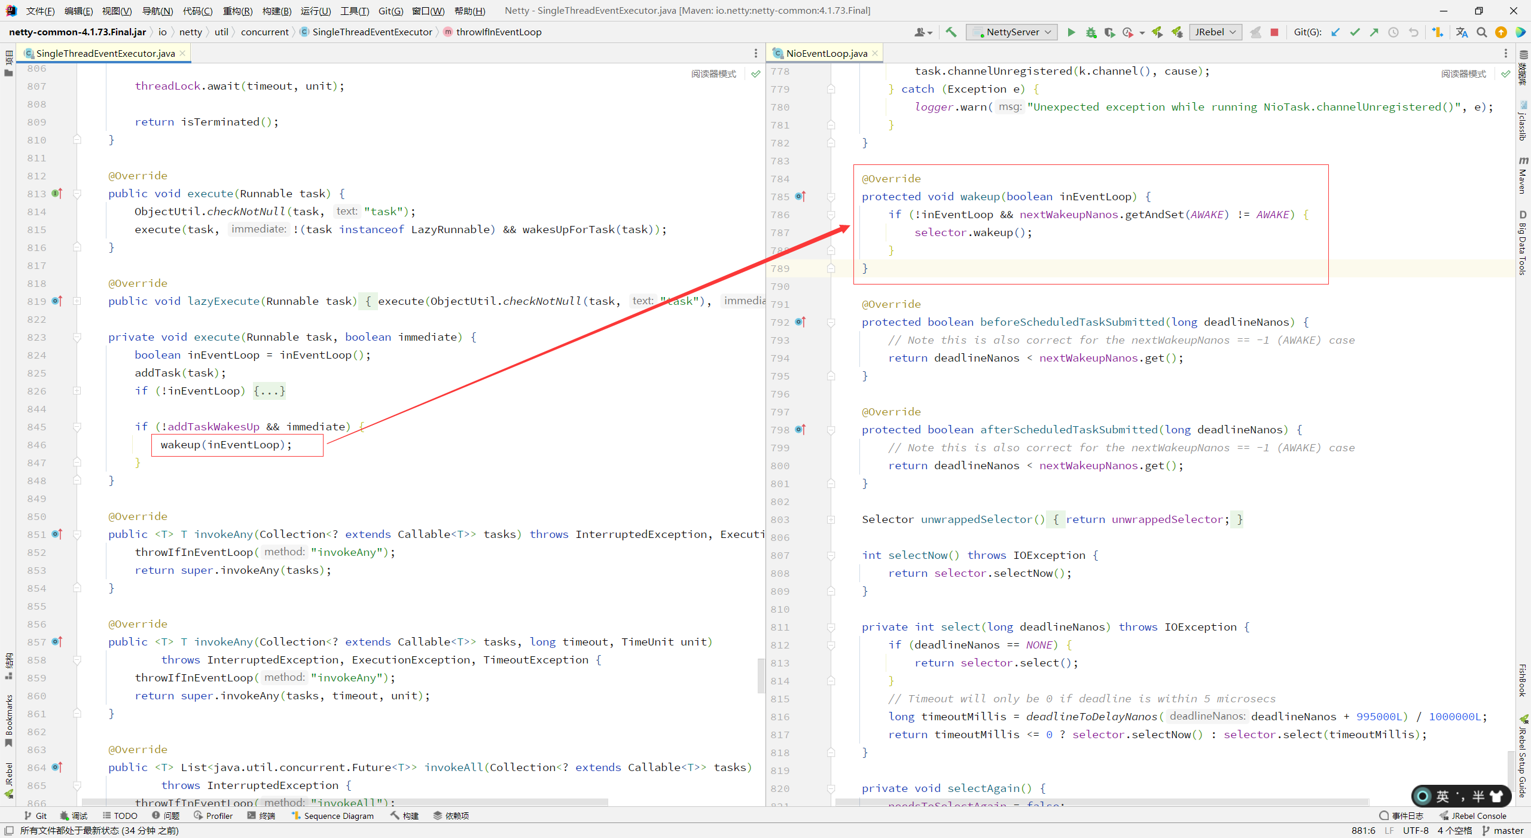Click SingleThreadEventExecutor breadcrumb
Screen dimensions: 1531x838
(365, 32)
